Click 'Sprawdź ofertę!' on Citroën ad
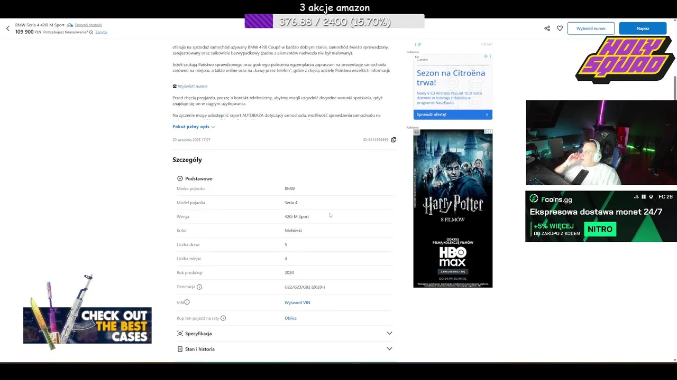 [453, 115]
